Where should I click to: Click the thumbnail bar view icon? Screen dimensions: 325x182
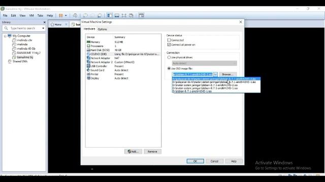pyautogui.click(x=117, y=16)
